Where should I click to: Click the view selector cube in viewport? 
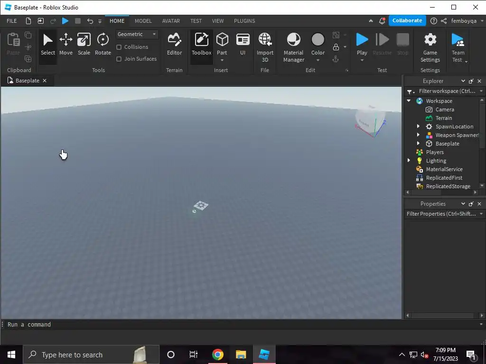click(x=370, y=122)
